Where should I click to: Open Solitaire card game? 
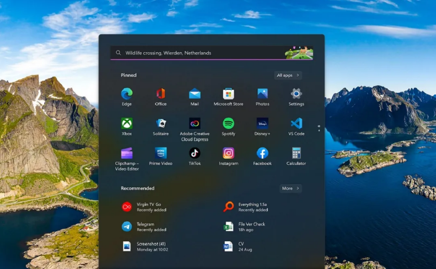(161, 127)
